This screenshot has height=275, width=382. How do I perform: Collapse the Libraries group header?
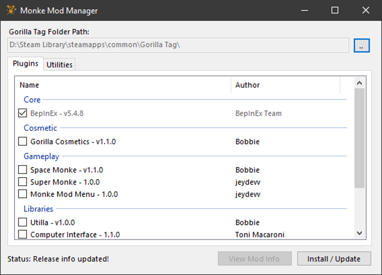coord(39,209)
